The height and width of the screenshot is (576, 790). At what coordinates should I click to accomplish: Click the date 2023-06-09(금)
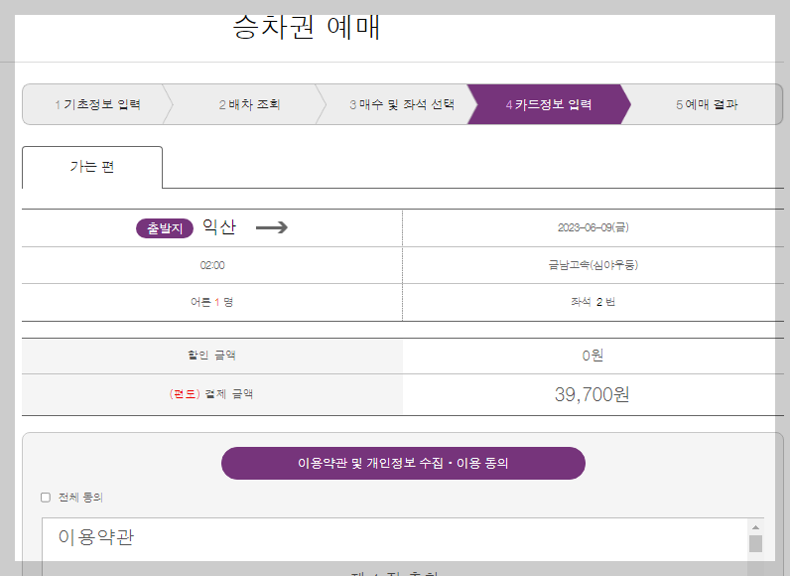[593, 227]
